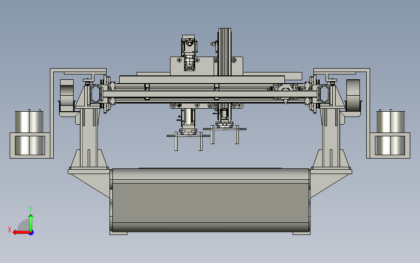Screen dimensions: 420x263
Task: Select the large base housing of the machine
Action: click(210, 201)
